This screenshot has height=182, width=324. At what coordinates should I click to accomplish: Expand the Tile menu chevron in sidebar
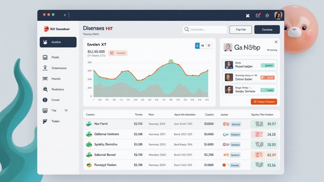[66, 110]
